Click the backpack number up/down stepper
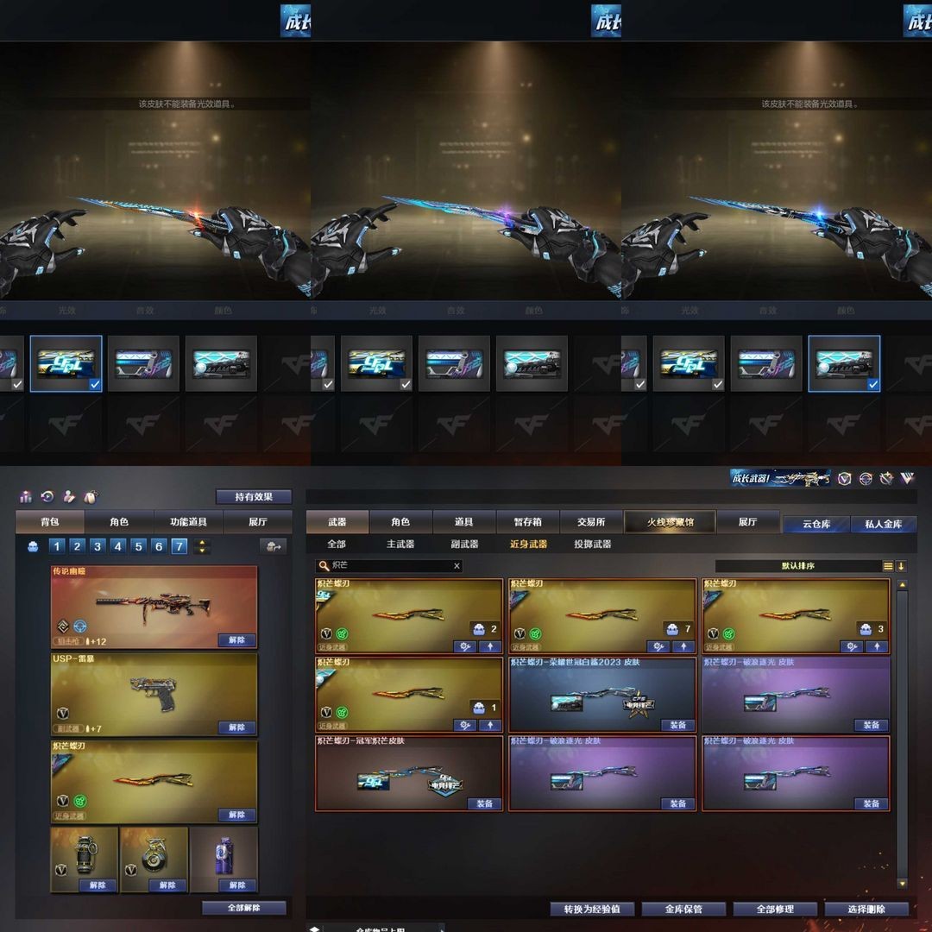The height and width of the screenshot is (932, 932). tap(202, 546)
